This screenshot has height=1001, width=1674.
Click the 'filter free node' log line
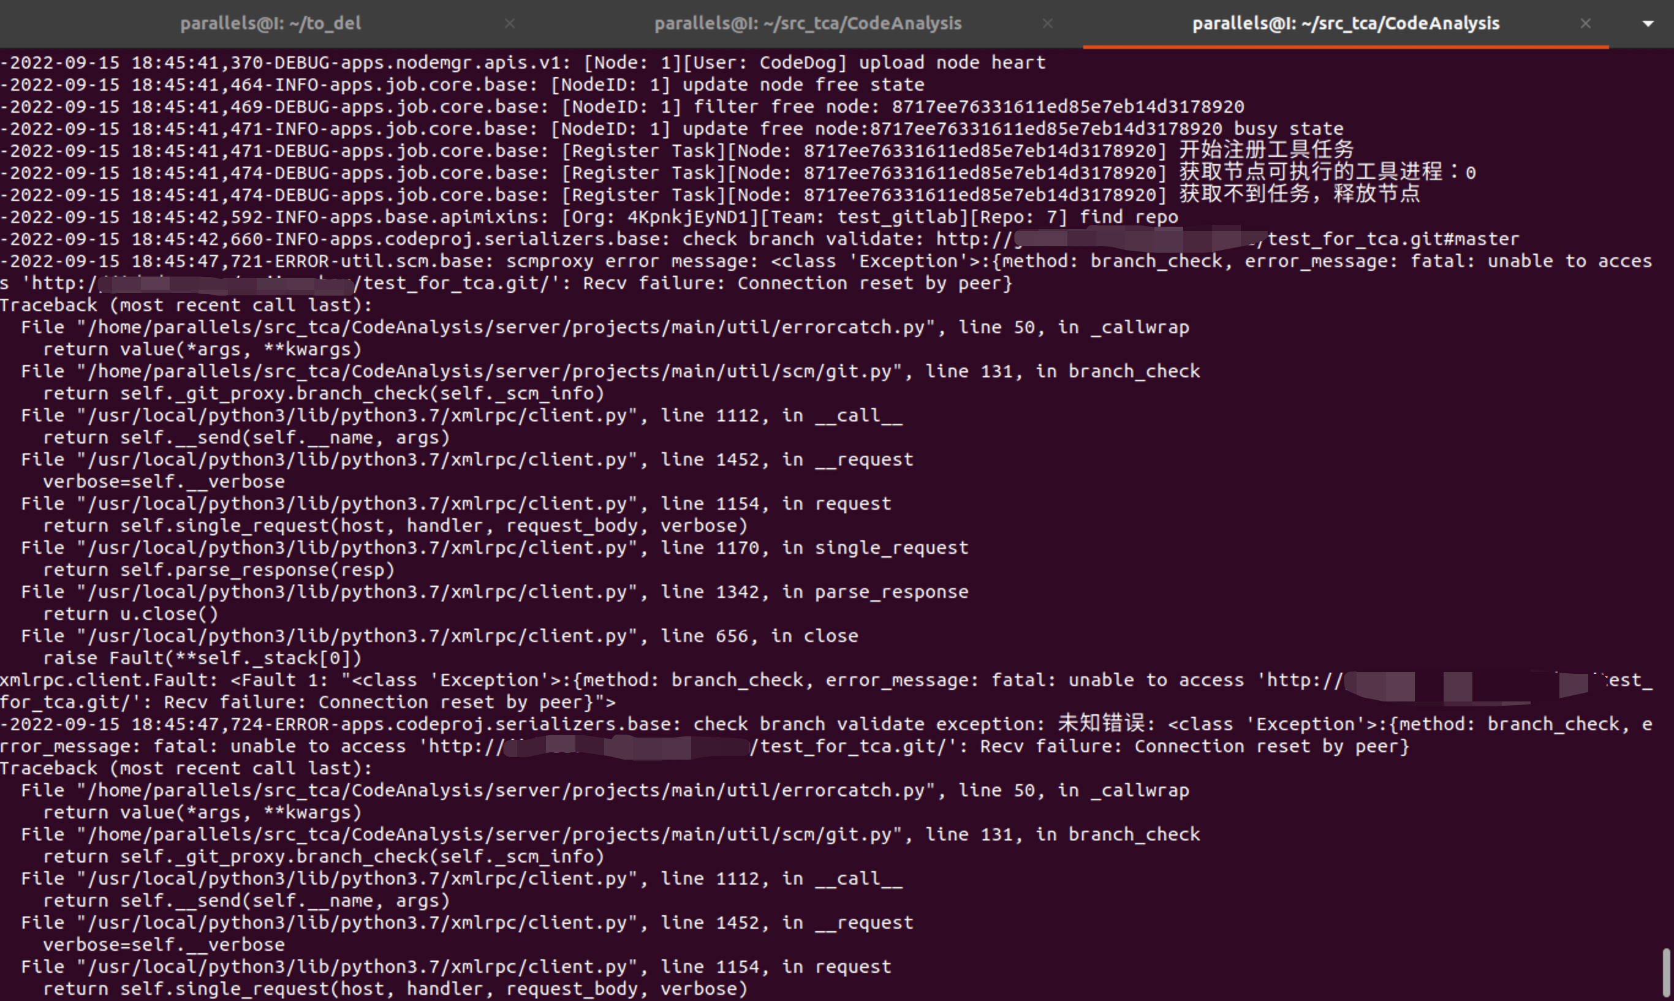pyautogui.click(x=622, y=107)
